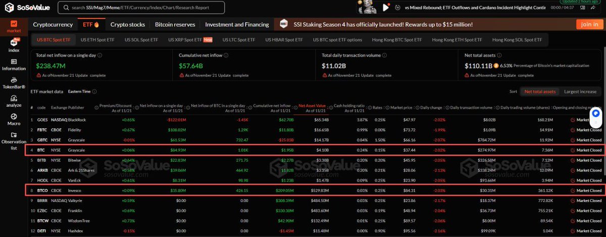Open the Investment and Financing tab
Image resolution: width=606 pixels, height=237 pixels.
pos(237,24)
